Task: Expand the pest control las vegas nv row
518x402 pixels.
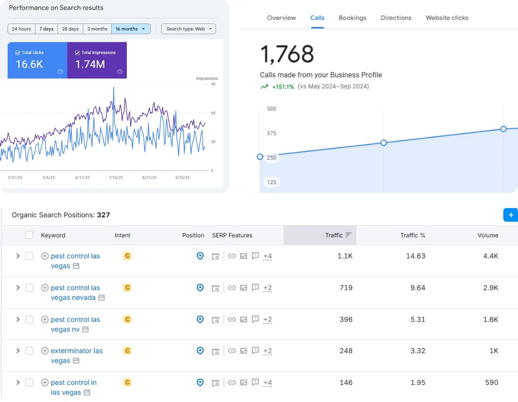Action: click(x=18, y=319)
